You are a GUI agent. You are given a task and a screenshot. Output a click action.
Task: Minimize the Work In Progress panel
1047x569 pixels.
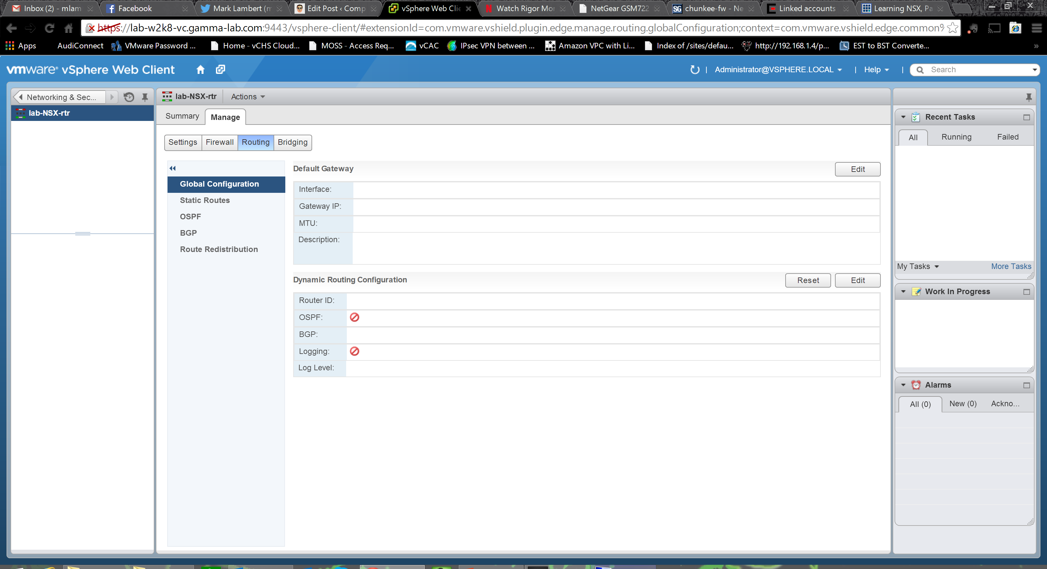click(1026, 292)
